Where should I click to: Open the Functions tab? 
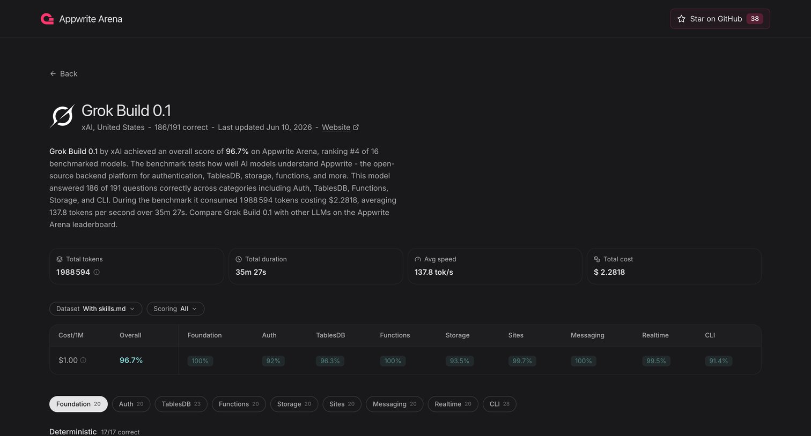click(239, 404)
